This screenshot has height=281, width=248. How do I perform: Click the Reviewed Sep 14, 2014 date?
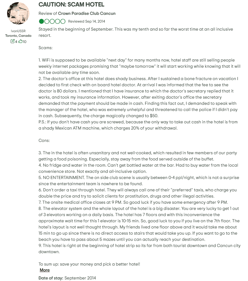[86, 21]
